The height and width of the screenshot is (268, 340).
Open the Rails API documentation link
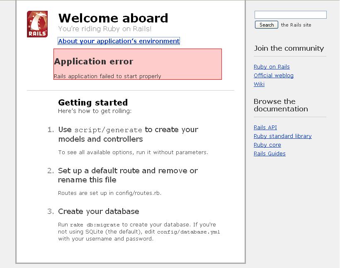coord(265,128)
